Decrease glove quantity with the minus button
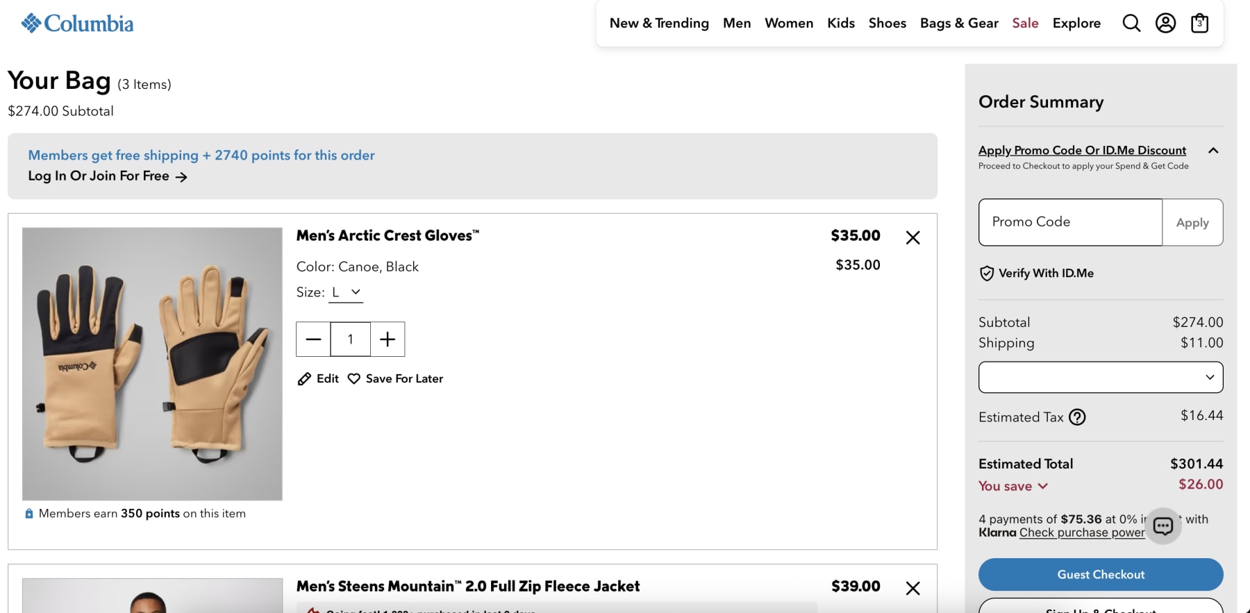Image resolution: width=1250 pixels, height=613 pixels. pyautogui.click(x=313, y=339)
